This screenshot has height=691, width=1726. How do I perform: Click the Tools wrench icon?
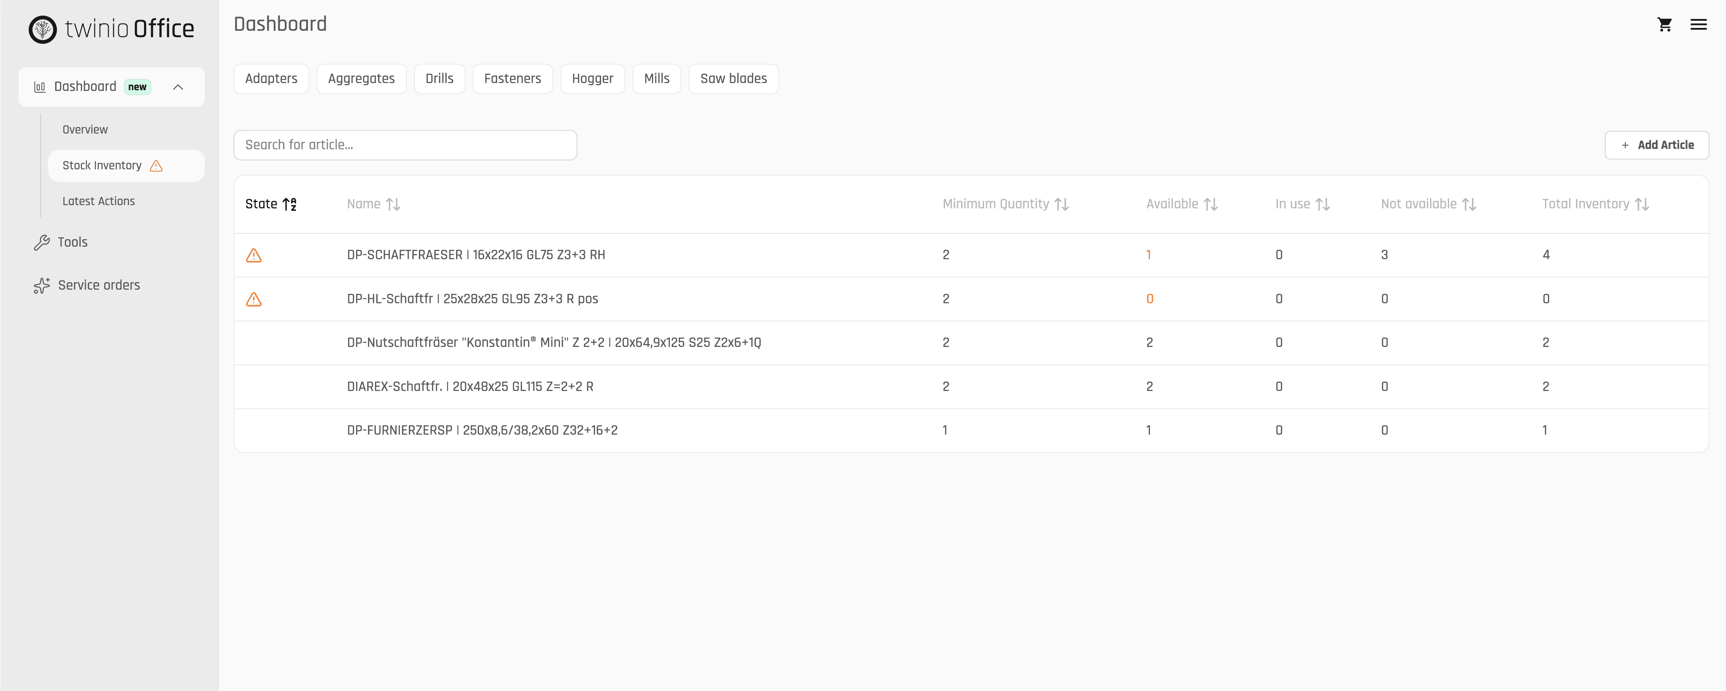coord(42,242)
